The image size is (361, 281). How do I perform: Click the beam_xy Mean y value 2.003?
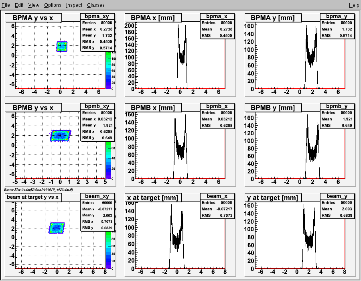tap(107, 215)
